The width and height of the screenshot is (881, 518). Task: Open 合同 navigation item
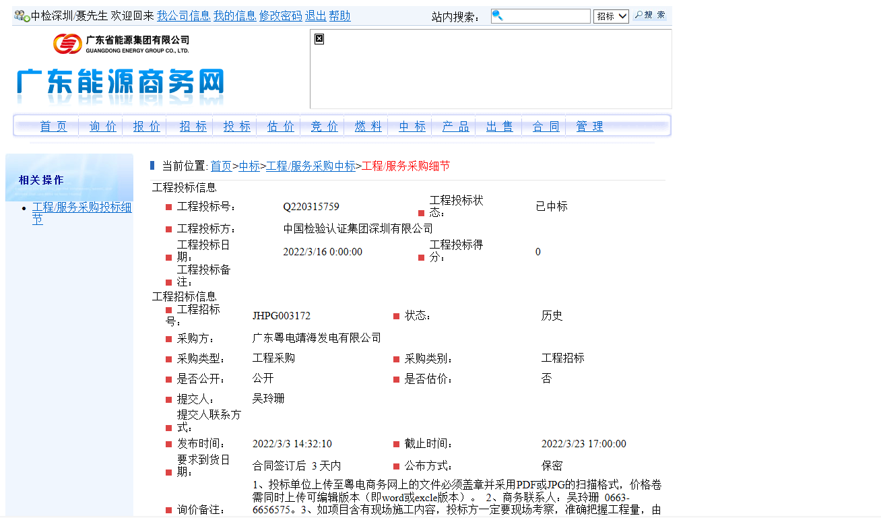546,127
